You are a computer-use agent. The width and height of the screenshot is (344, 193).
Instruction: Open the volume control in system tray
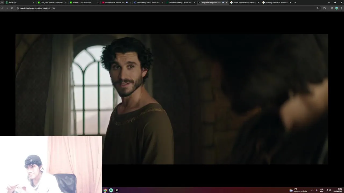(330, 190)
